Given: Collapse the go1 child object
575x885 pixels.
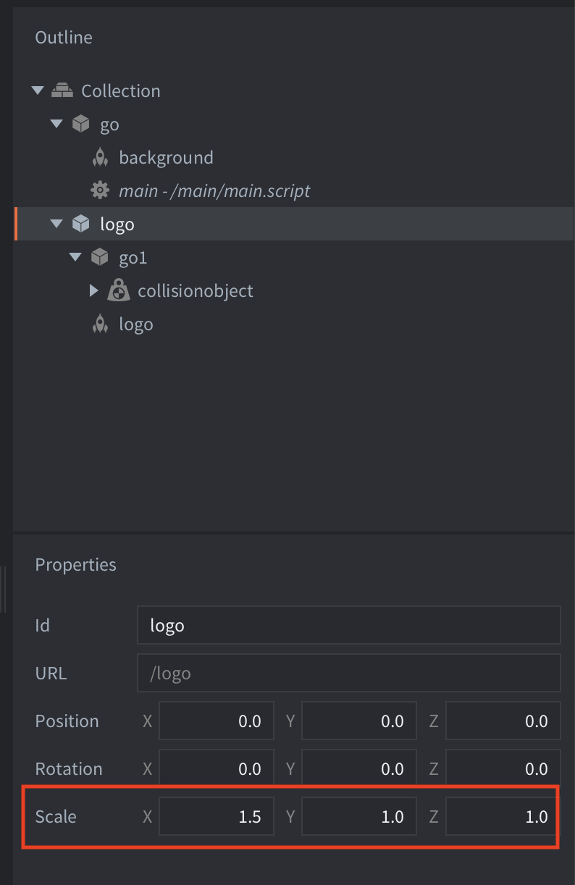Looking at the screenshot, I should (75, 257).
